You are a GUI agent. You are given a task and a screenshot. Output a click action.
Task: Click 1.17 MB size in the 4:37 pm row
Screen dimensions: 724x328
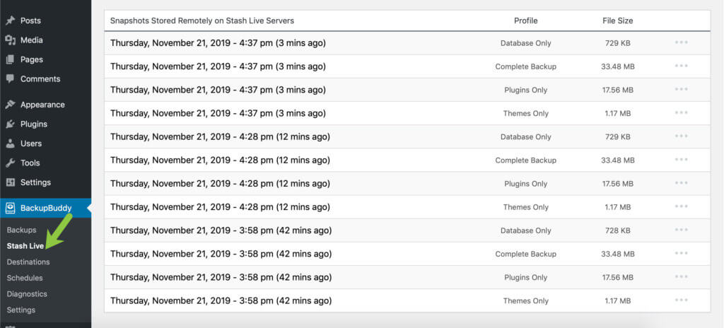(618, 113)
